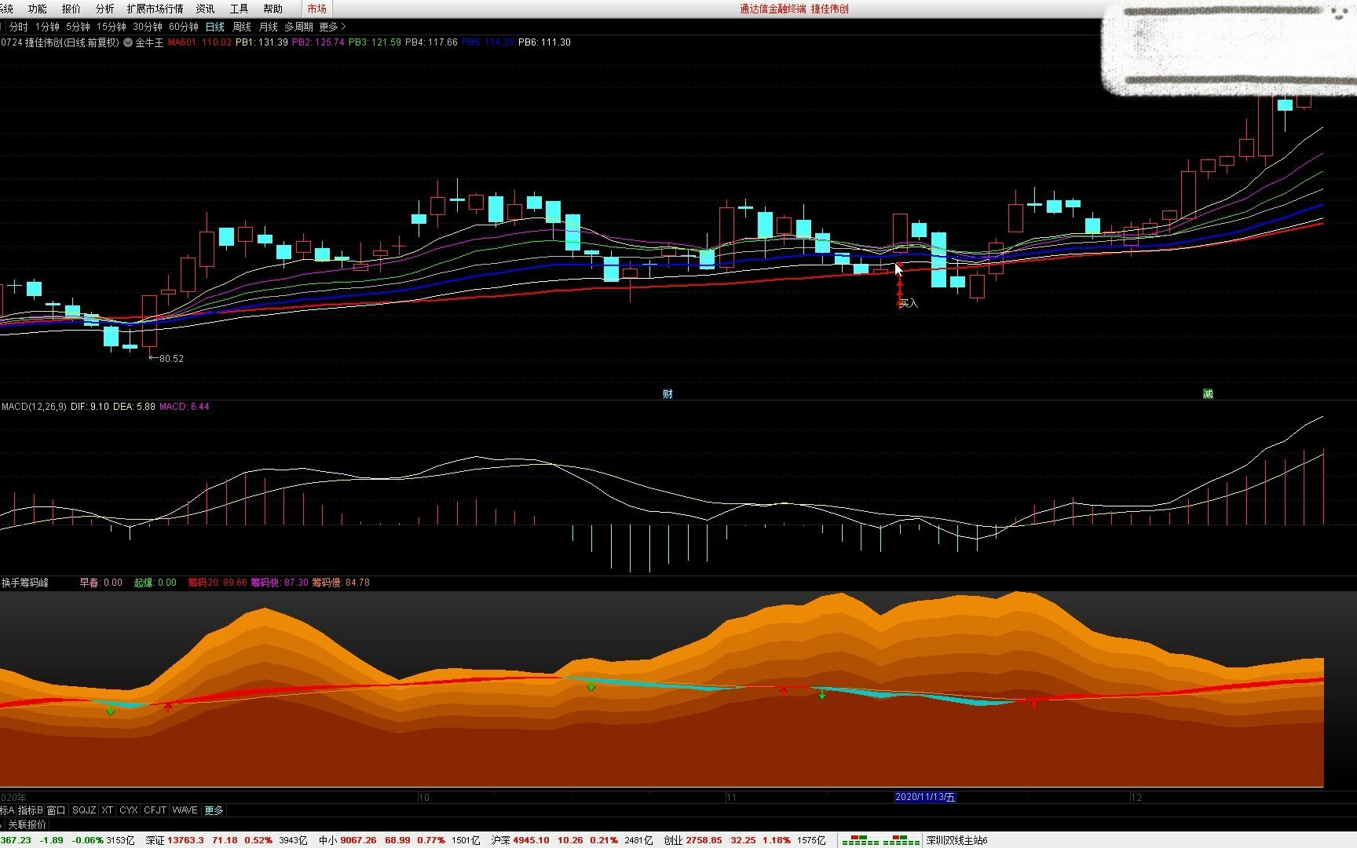Image resolution: width=1357 pixels, height=848 pixels.
Task: Click the 筹码慢: 84.78 value
Action: tap(341, 583)
